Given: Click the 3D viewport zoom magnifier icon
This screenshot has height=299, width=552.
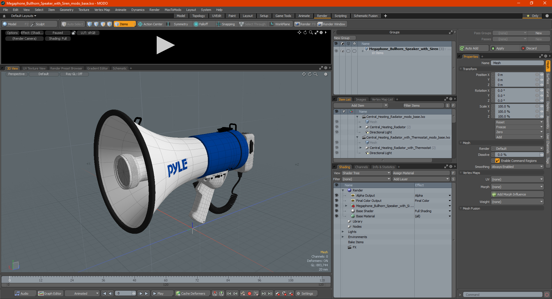Looking at the screenshot, I should tap(316, 74).
